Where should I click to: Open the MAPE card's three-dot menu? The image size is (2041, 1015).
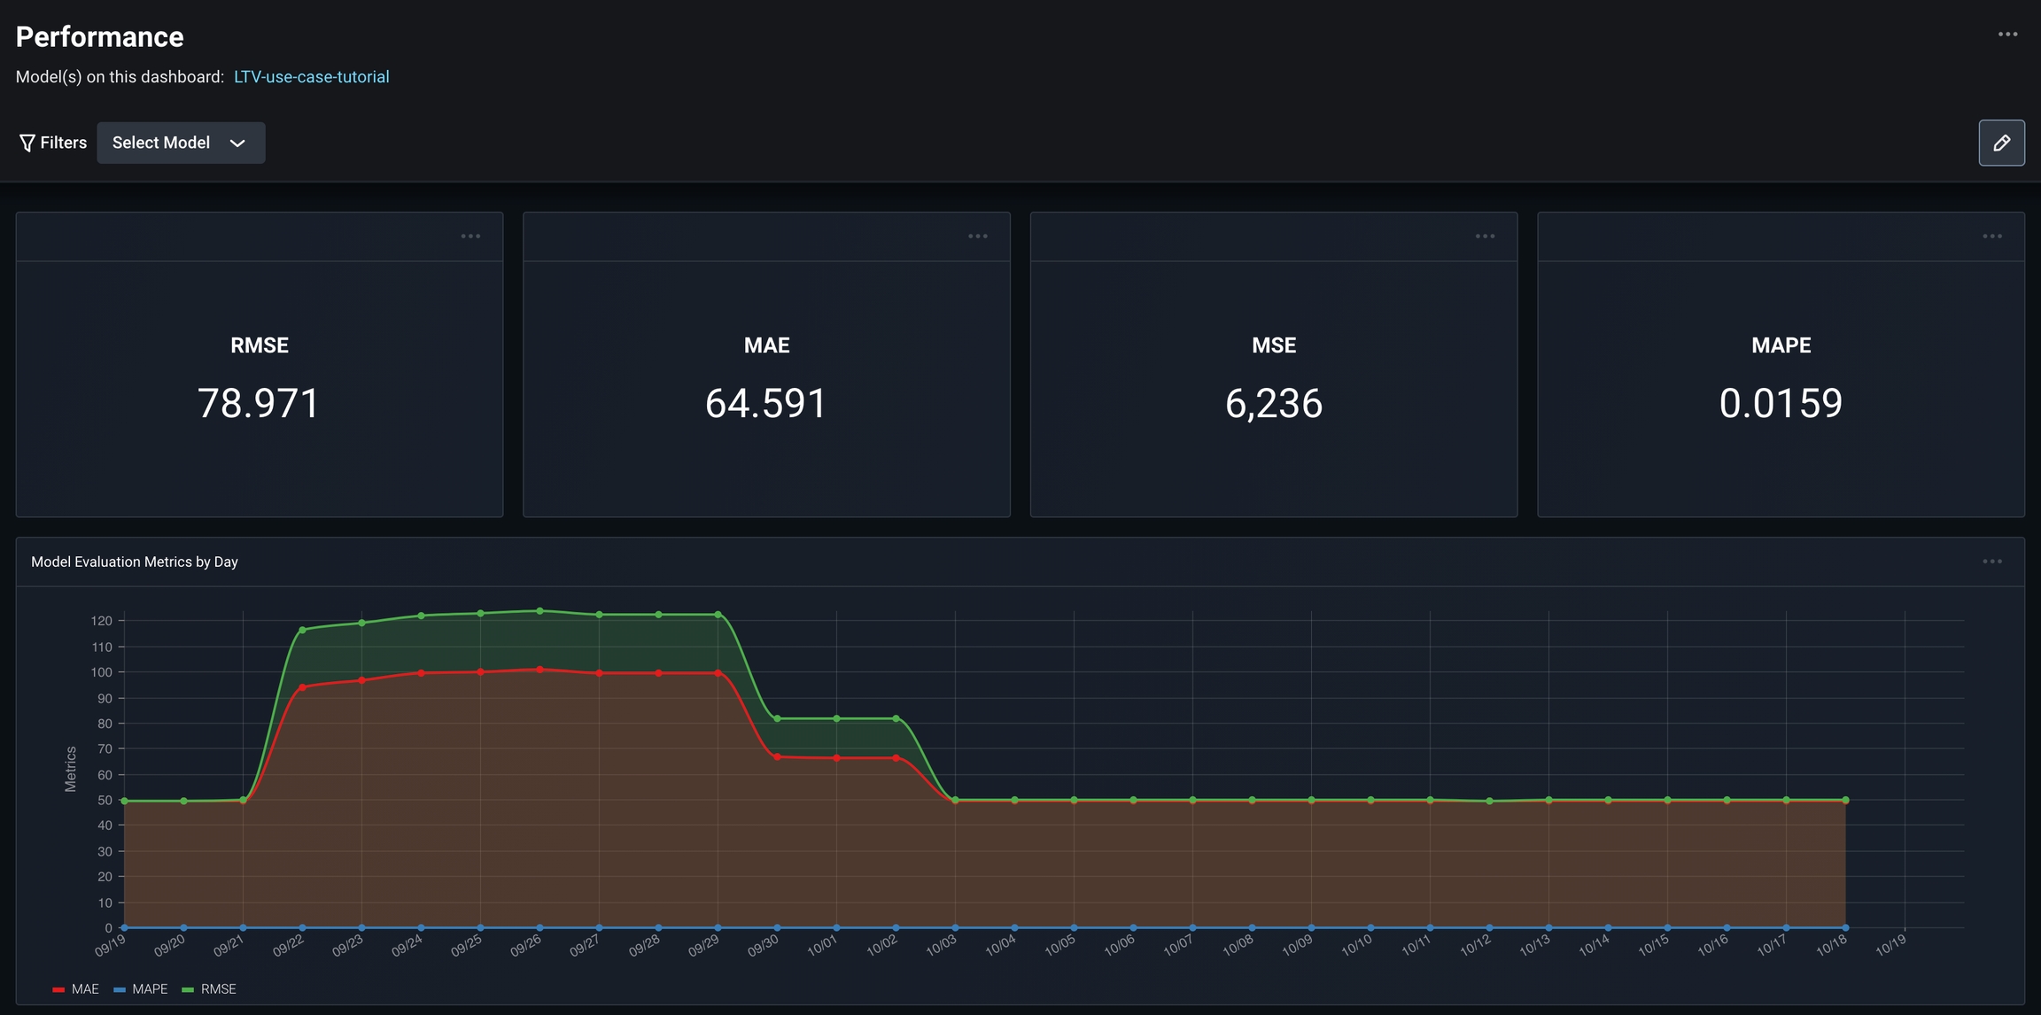coord(1991,236)
